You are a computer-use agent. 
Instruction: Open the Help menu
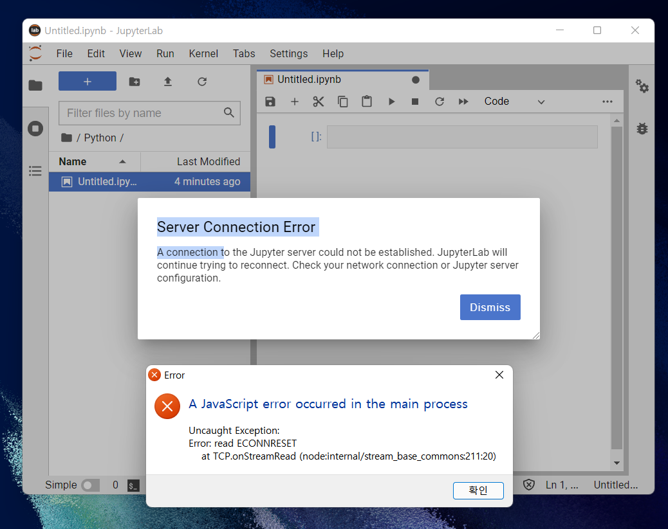point(333,53)
